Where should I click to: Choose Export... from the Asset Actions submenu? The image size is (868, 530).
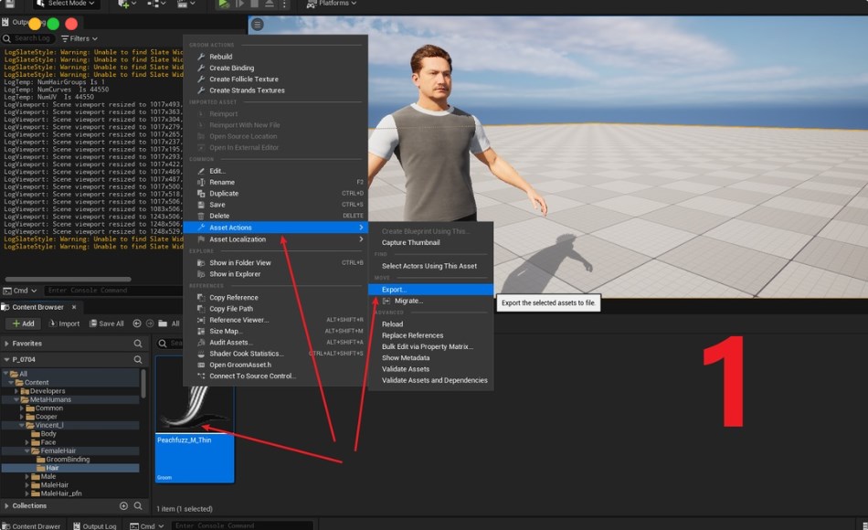click(394, 290)
